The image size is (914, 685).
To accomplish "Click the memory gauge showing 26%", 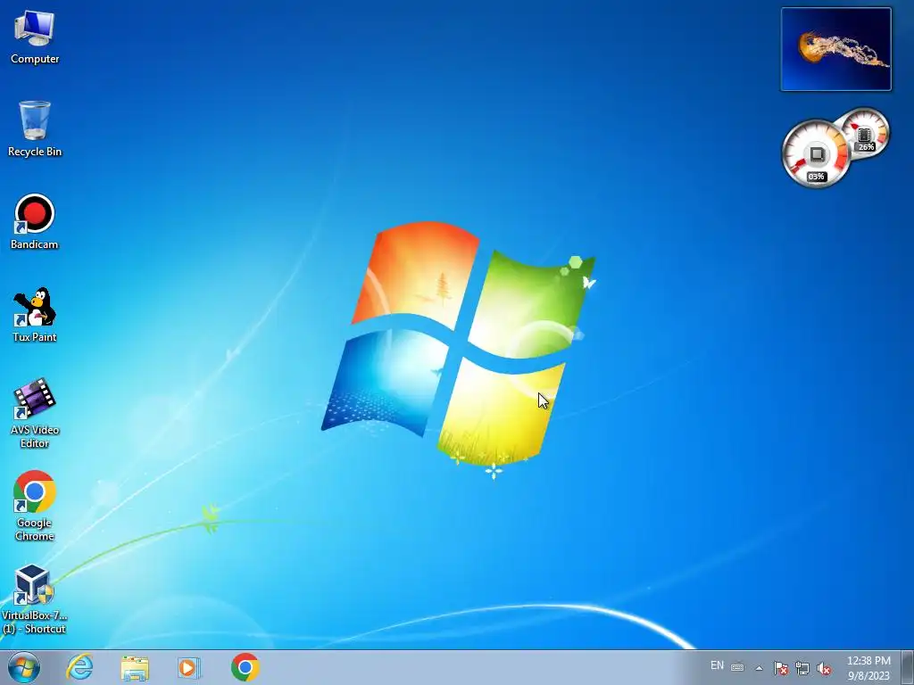I will [x=864, y=134].
